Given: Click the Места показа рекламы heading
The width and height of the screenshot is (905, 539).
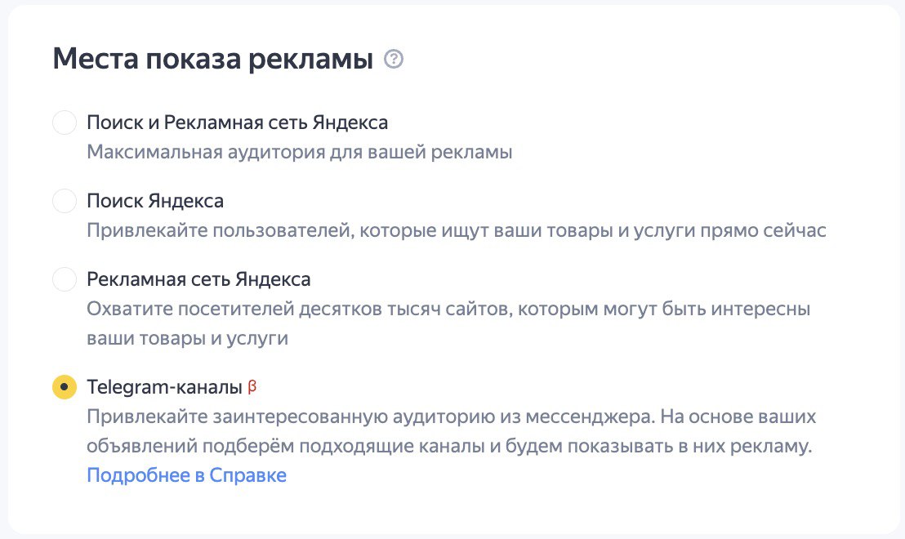Looking at the screenshot, I should [212, 60].
